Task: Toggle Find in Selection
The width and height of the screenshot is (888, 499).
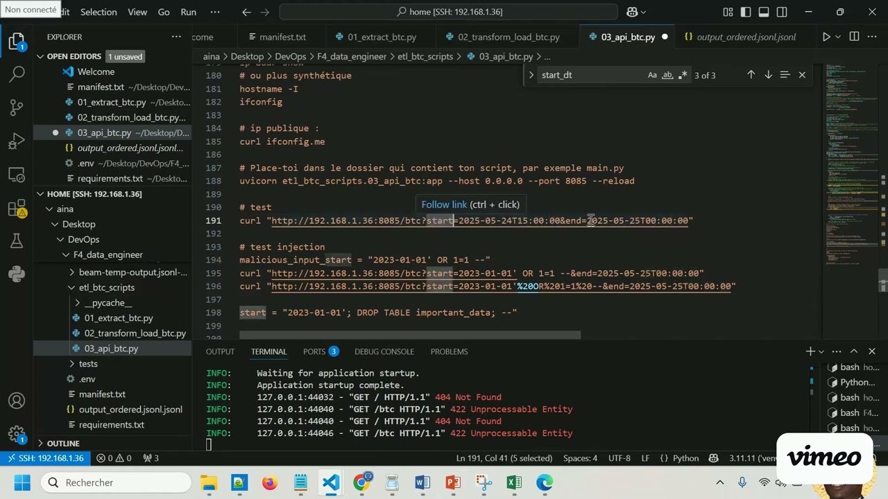Action: click(x=785, y=75)
